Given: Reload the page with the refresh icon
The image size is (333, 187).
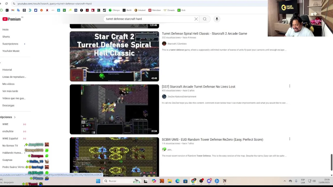Looking at the screenshot, I should coord(6,4).
